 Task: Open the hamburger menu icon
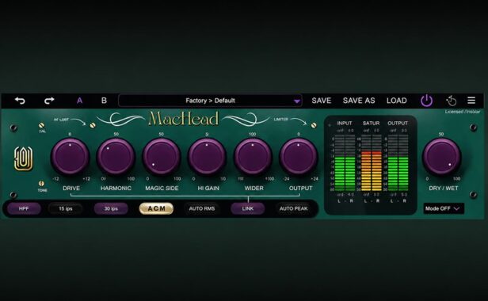point(471,101)
